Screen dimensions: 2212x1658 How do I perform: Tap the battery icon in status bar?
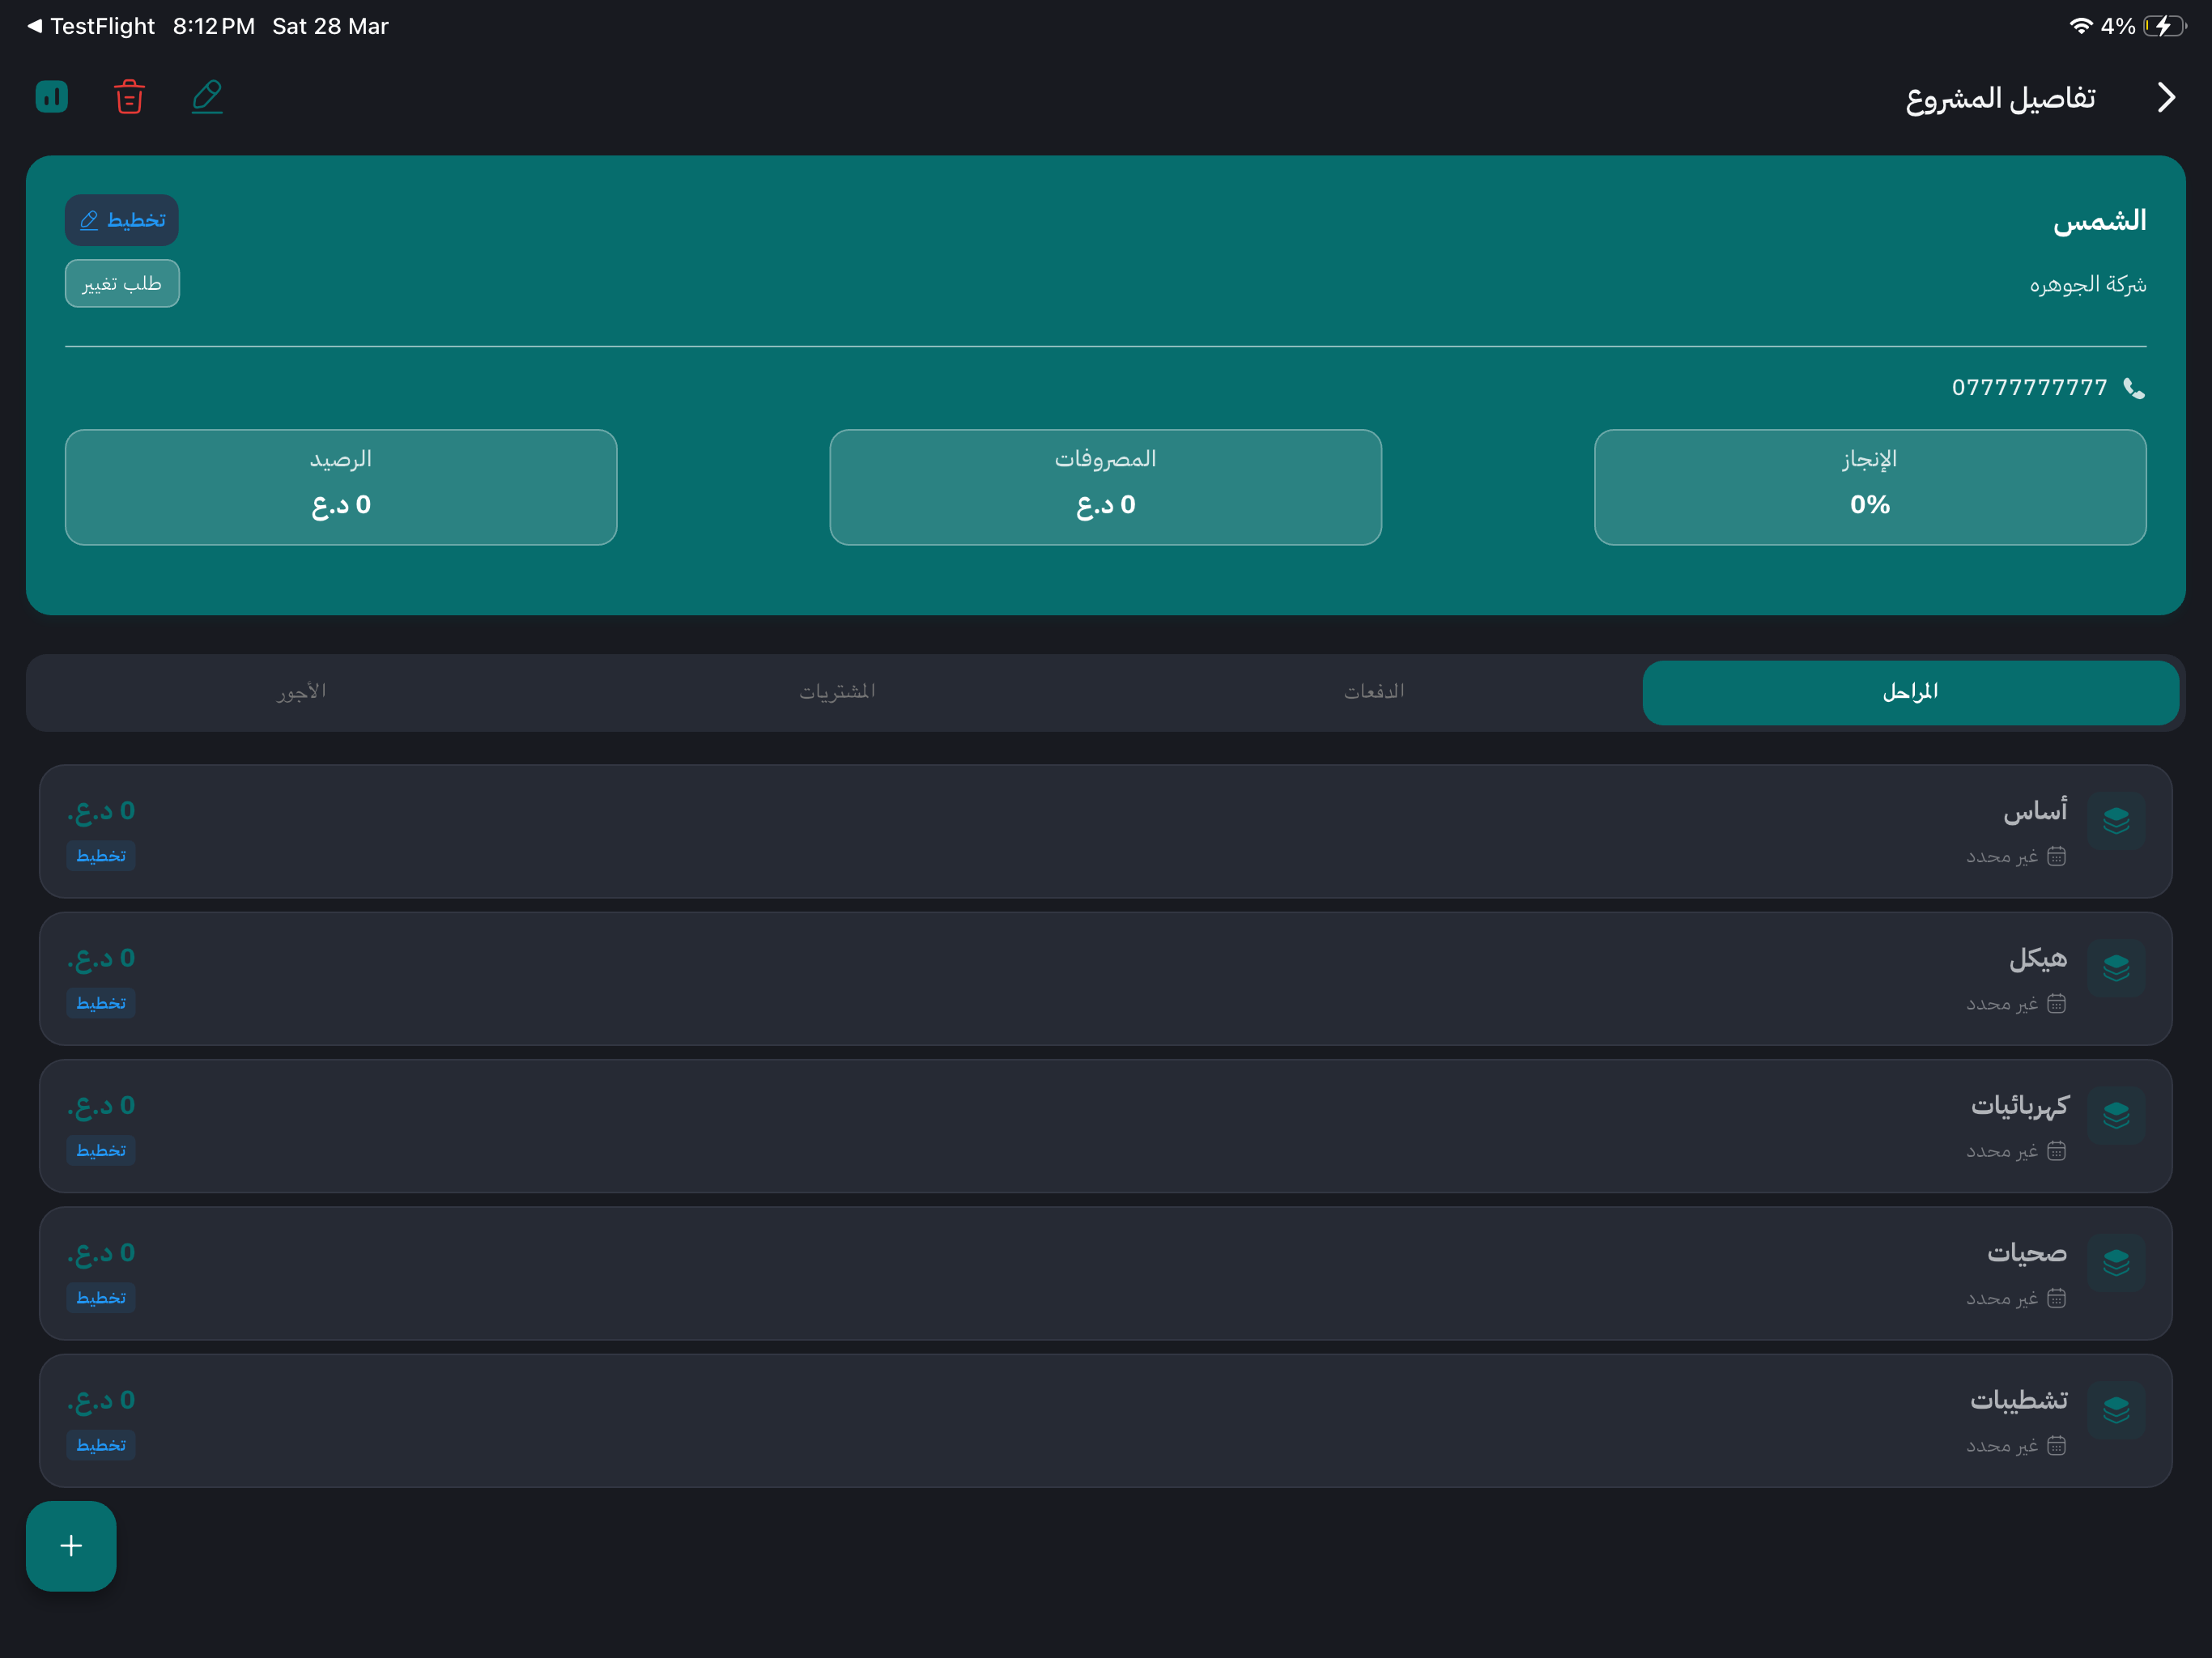[2165, 26]
